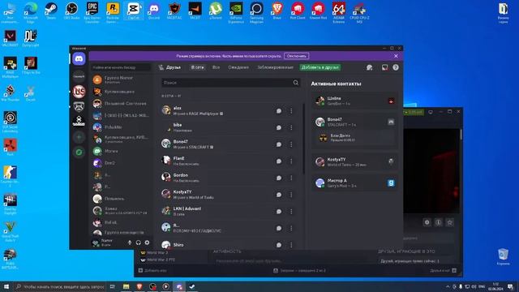This screenshot has width=519, height=292.
Task: Open Recycle Bin on desktop
Action: [x=503, y=257]
